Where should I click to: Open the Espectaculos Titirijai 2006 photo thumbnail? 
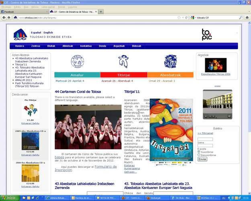click(216, 65)
